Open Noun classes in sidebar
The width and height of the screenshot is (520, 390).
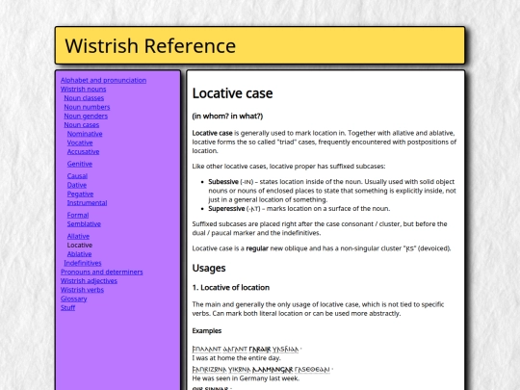84,98
